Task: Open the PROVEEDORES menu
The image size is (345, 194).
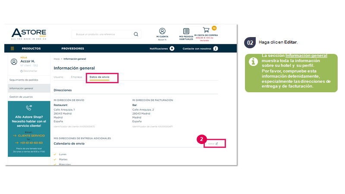Action: click(x=72, y=48)
